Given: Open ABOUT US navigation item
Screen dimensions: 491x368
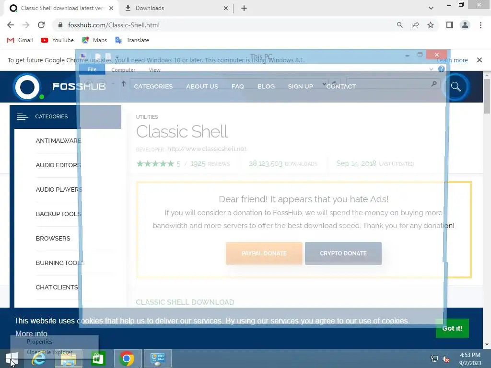Looking at the screenshot, I should pyautogui.click(x=202, y=86).
